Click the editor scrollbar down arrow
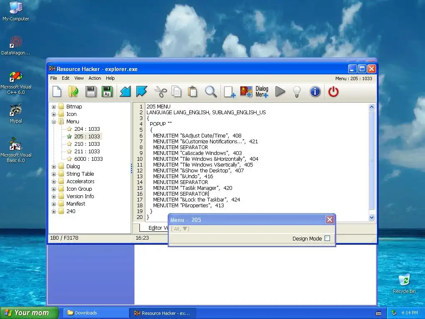 [371, 217]
